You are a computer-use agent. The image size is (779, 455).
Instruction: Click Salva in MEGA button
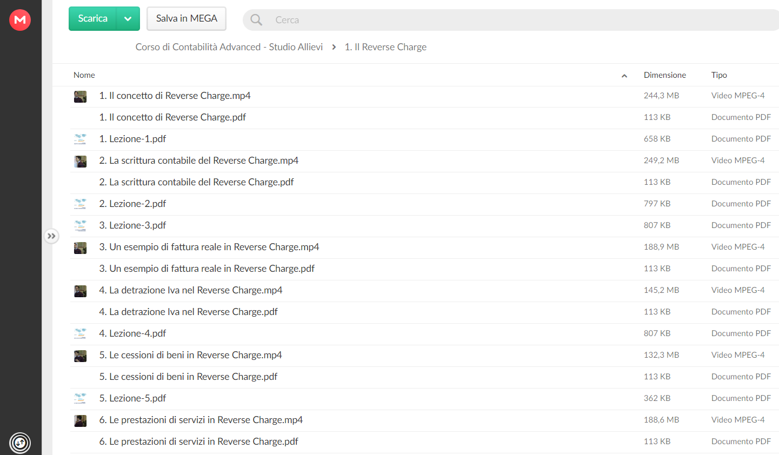click(x=187, y=18)
